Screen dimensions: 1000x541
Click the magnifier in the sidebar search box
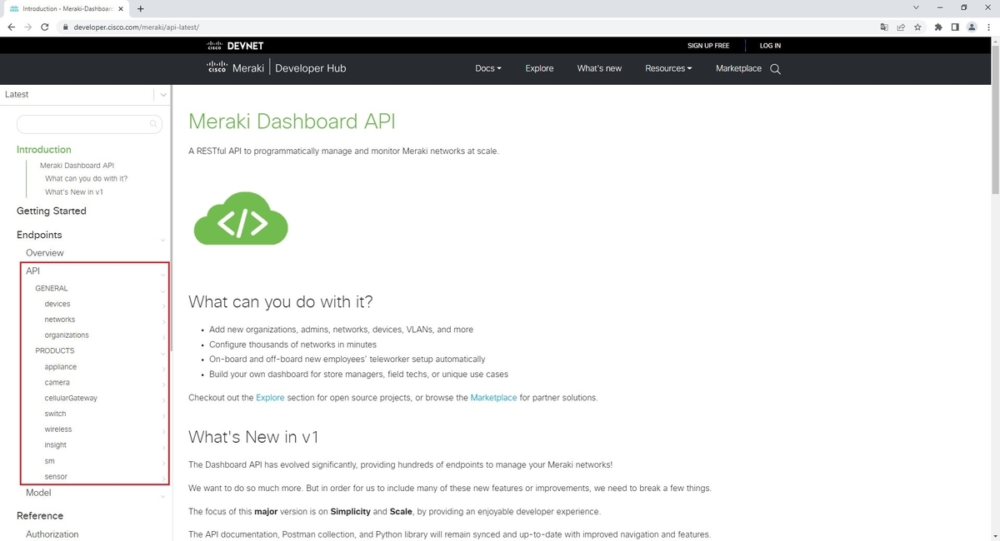153,123
